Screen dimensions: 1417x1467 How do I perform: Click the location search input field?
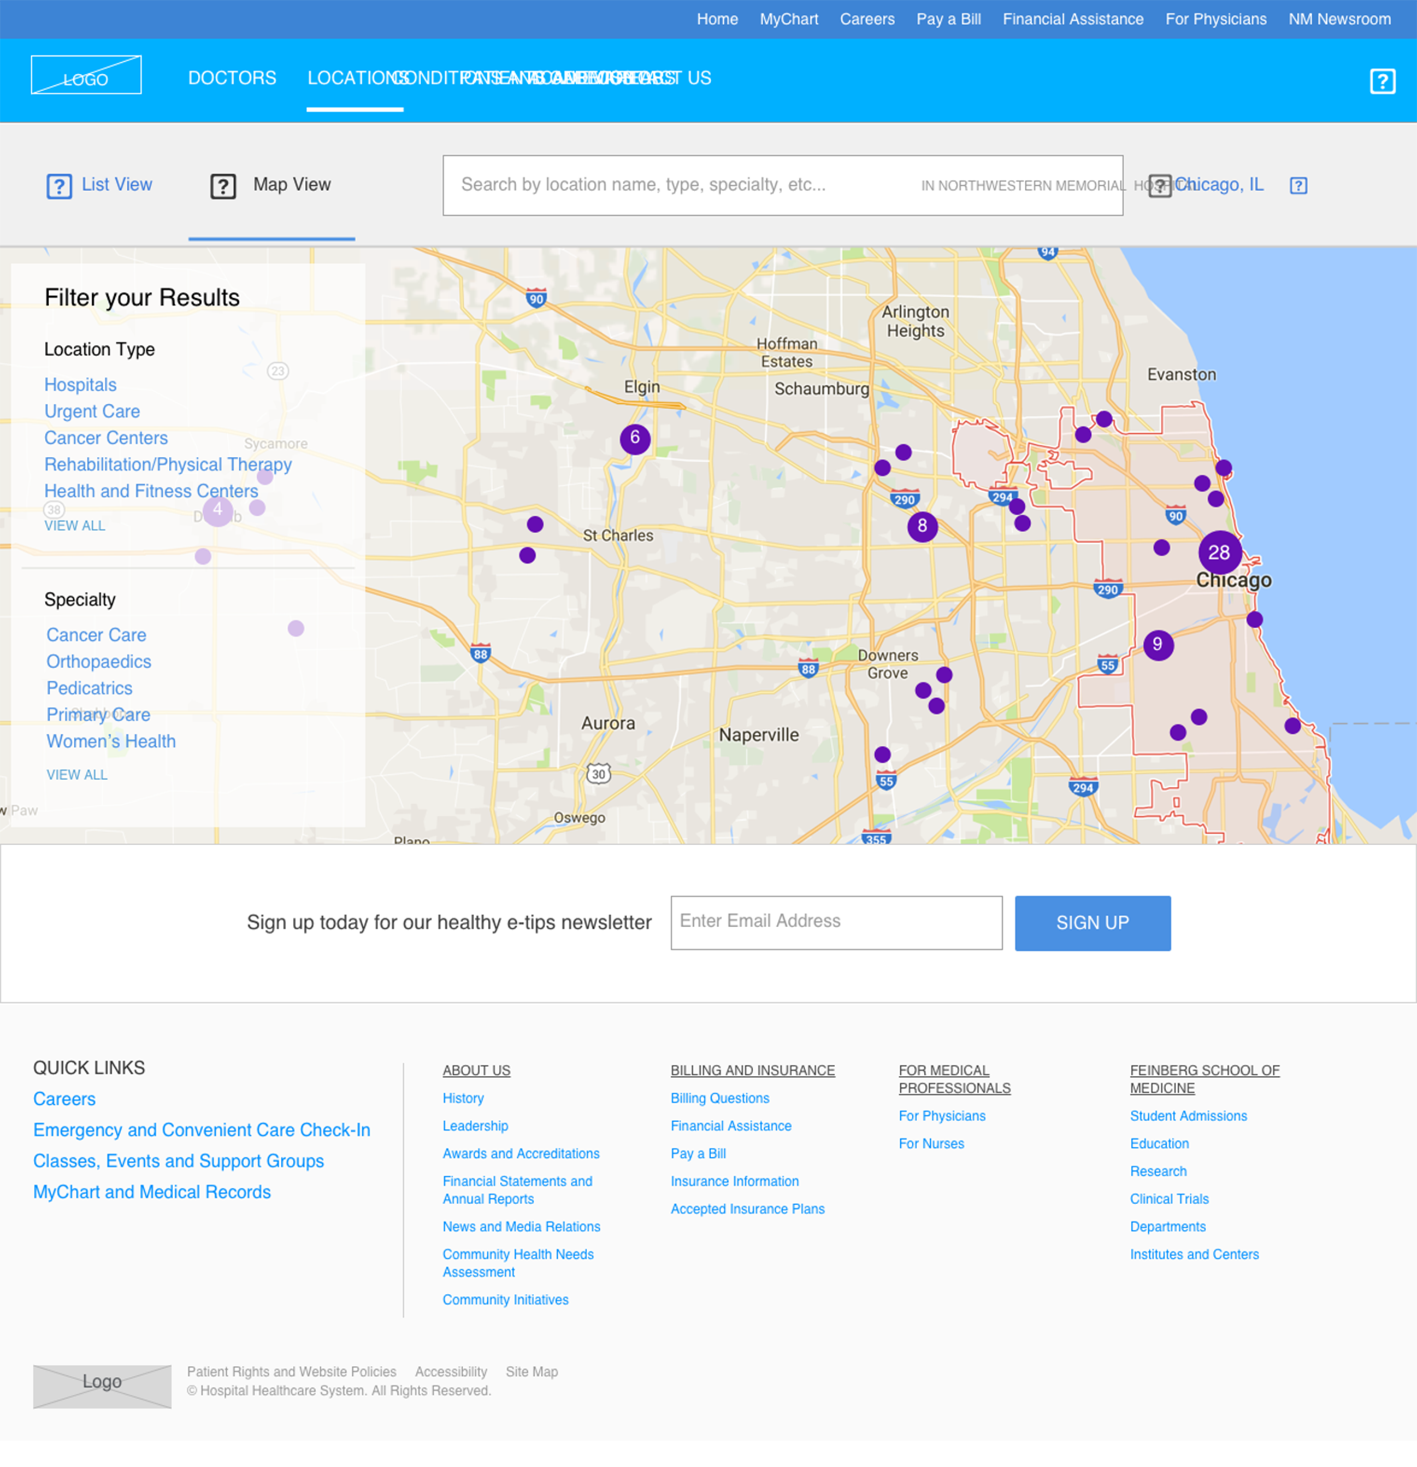click(x=783, y=186)
